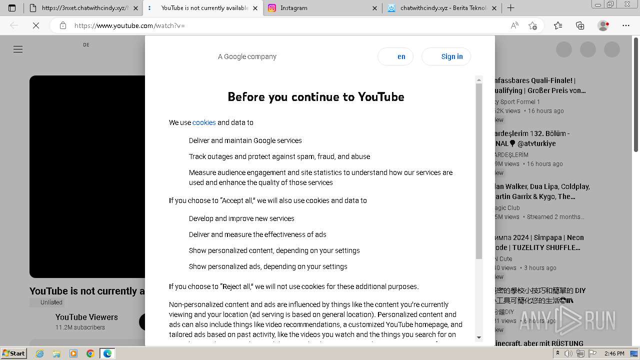Open the cookies link
The width and height of the screenshot is (640, 360).
pos(204,122)
